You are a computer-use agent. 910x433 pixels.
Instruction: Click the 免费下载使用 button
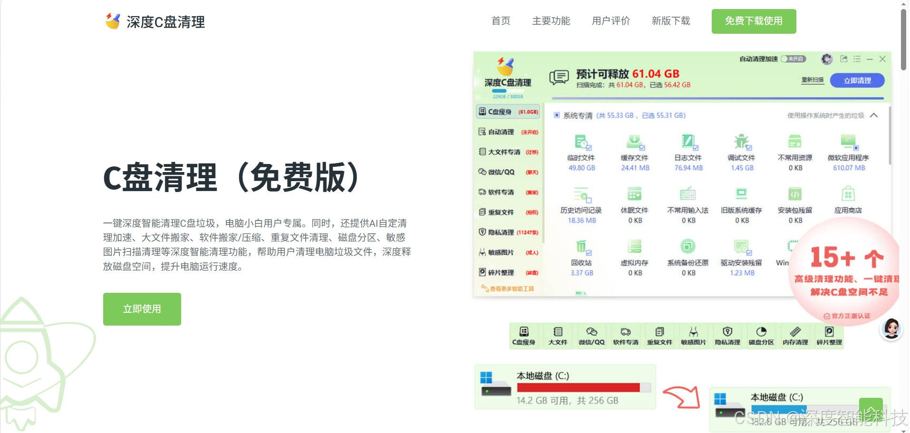click(x=754, y=21)
